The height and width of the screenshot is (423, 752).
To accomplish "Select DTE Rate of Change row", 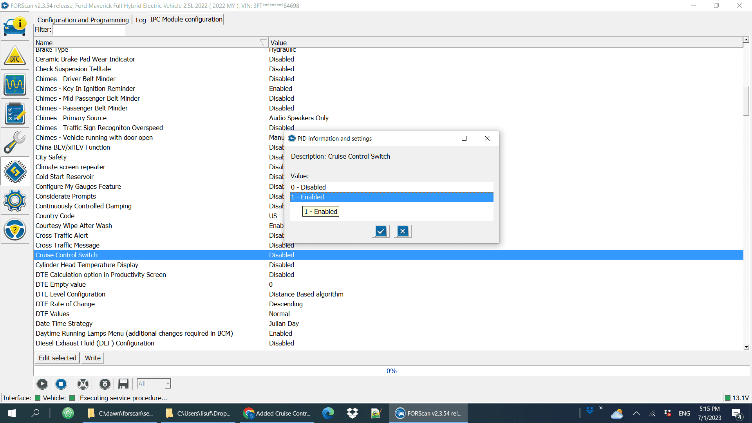I will [389, 304].
